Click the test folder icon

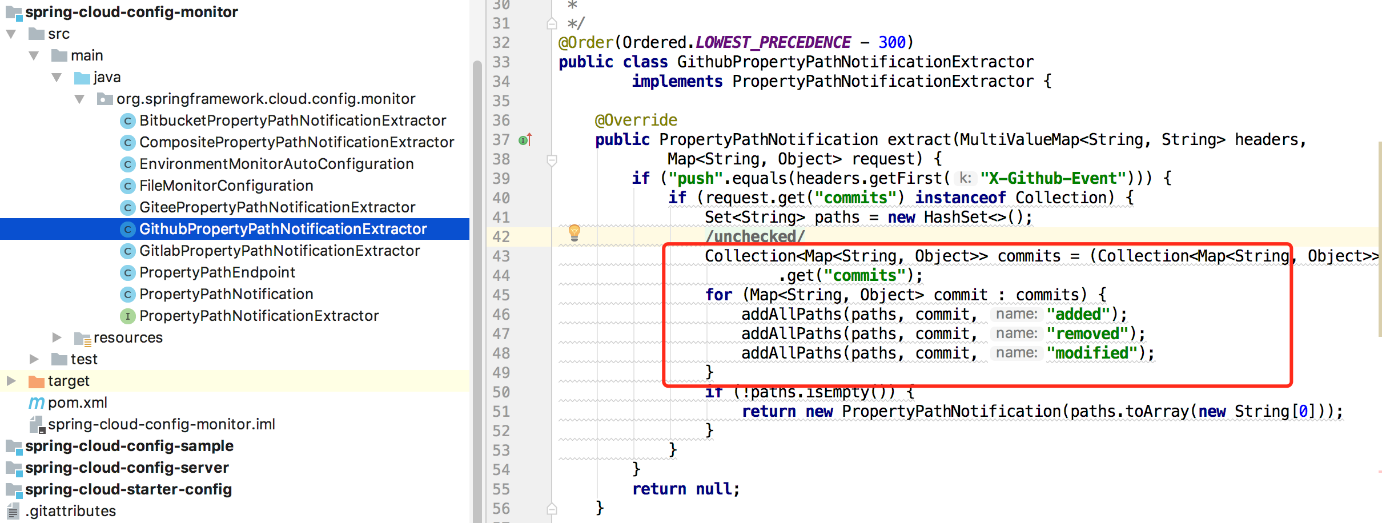point(59,359)
